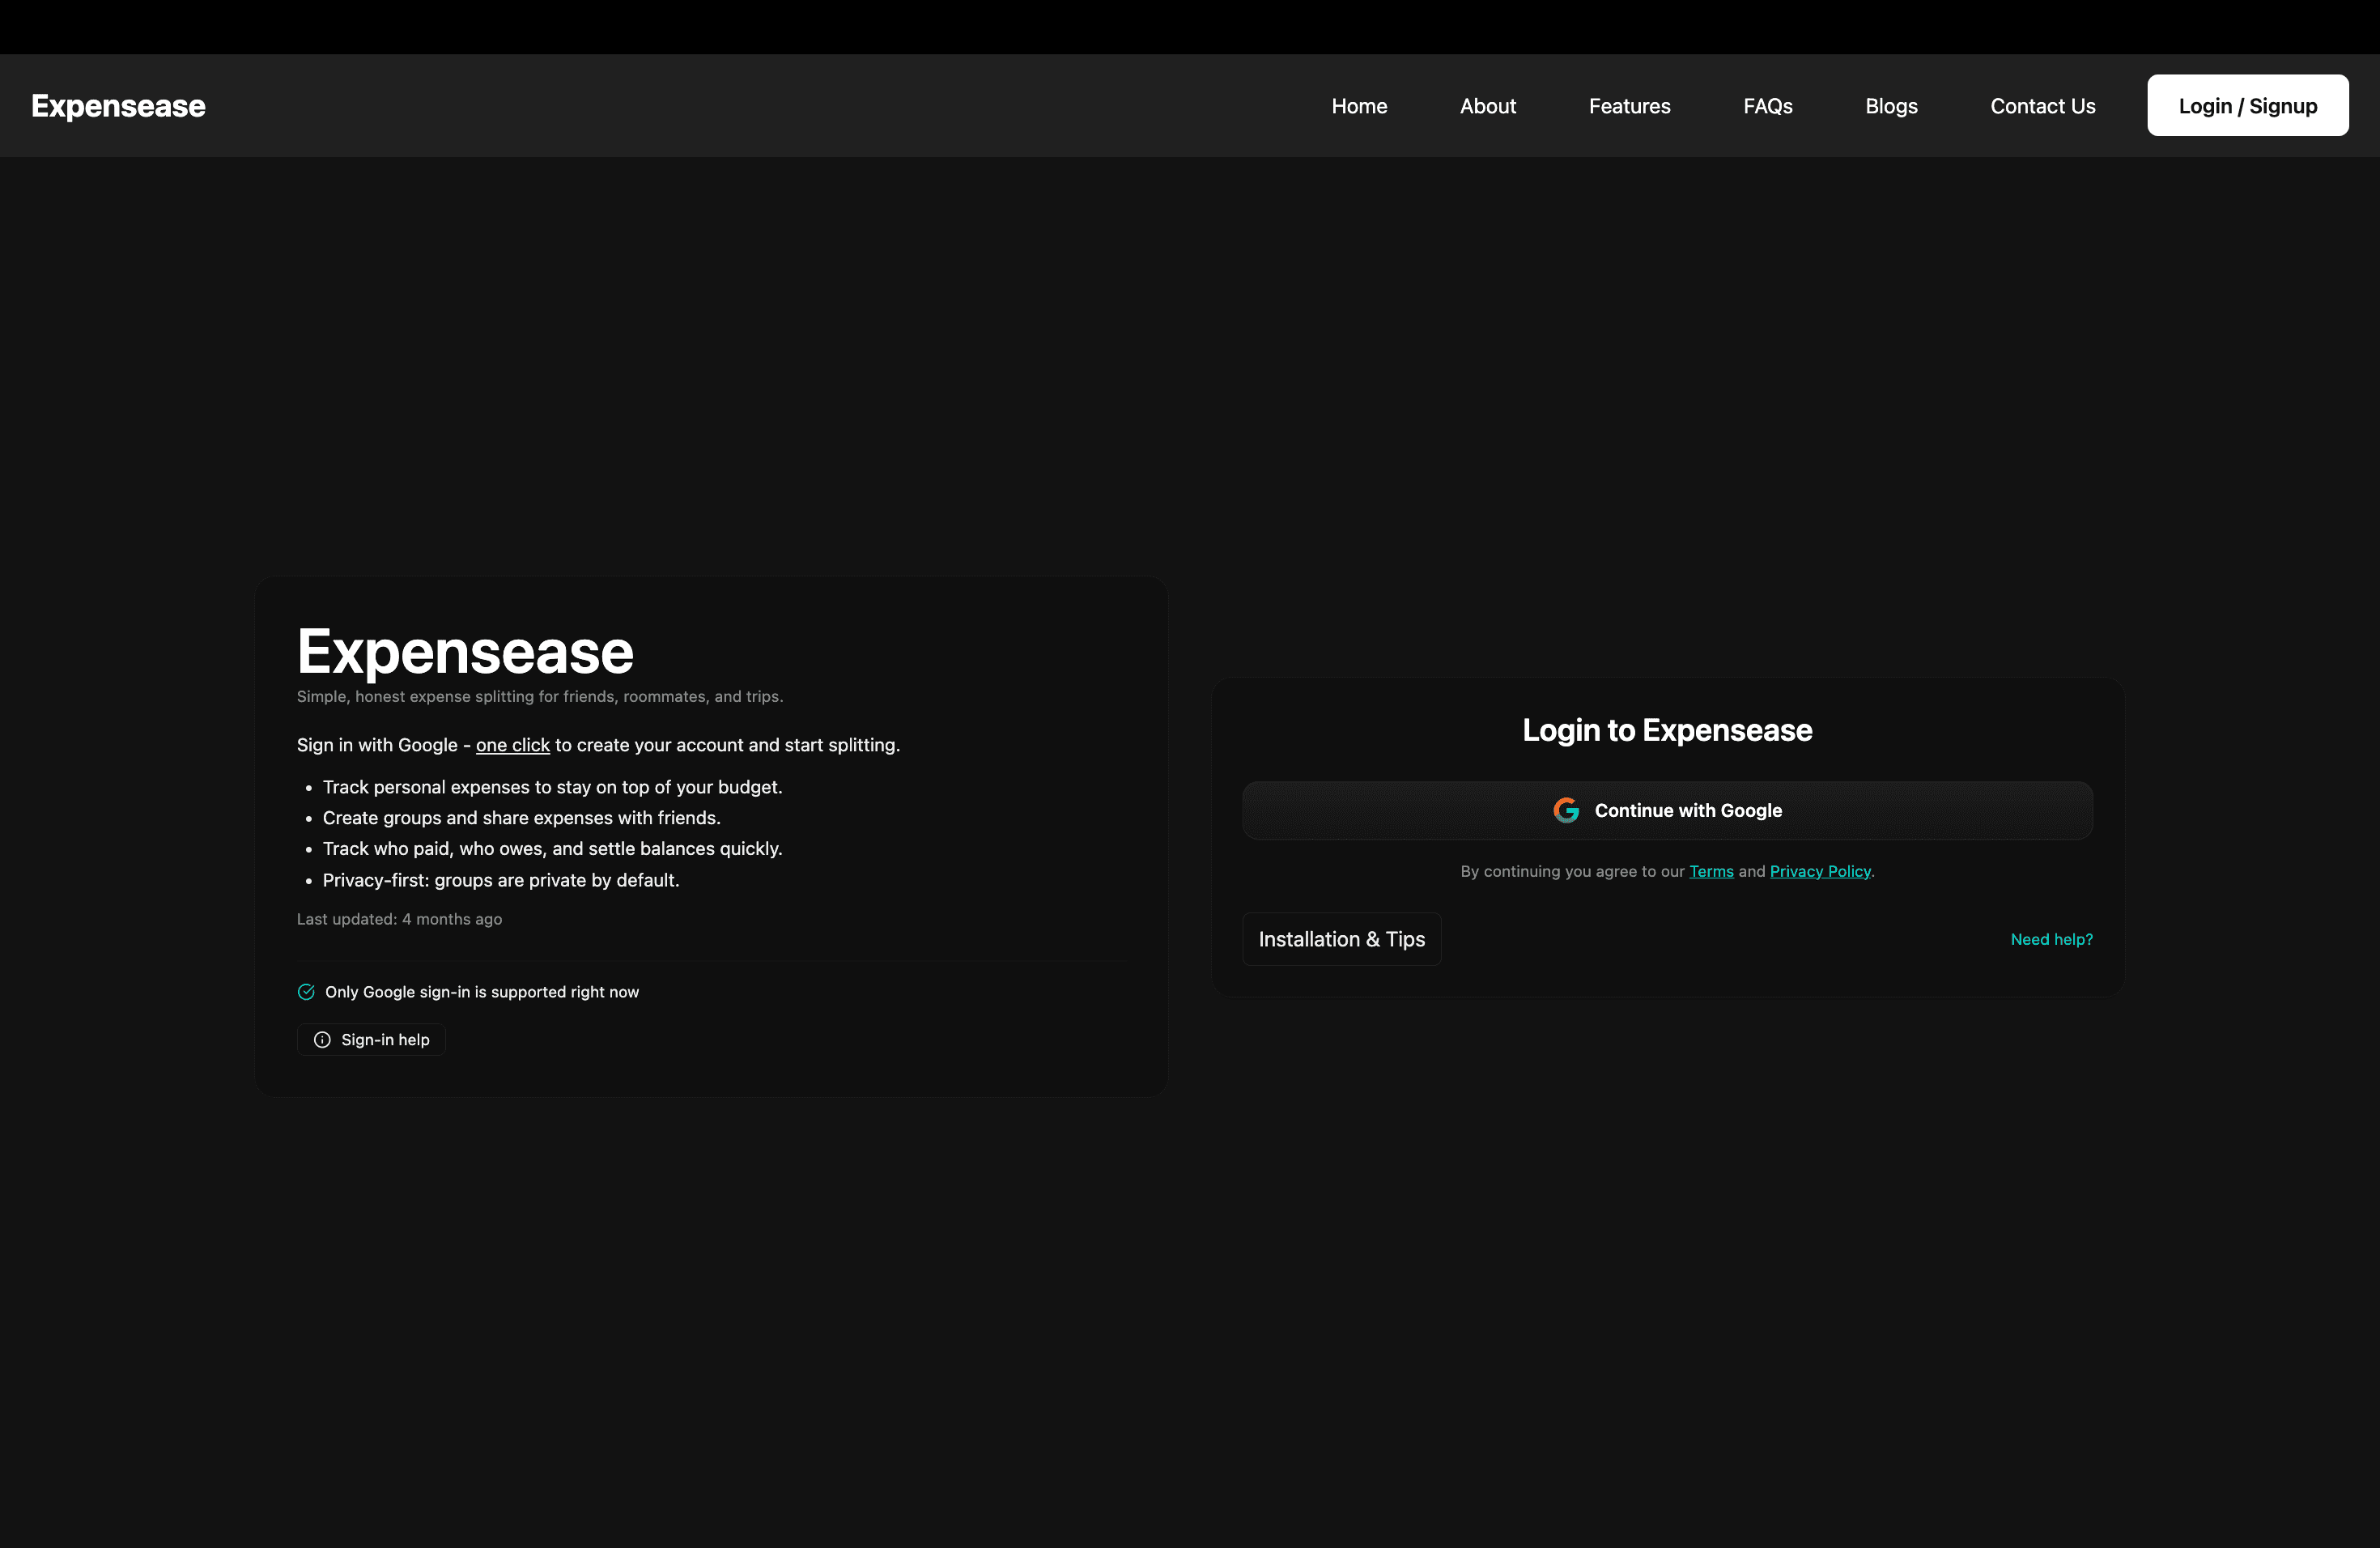Open the Privacy Policy link
2380x1548 pixels.
[x=1819, y=871]
